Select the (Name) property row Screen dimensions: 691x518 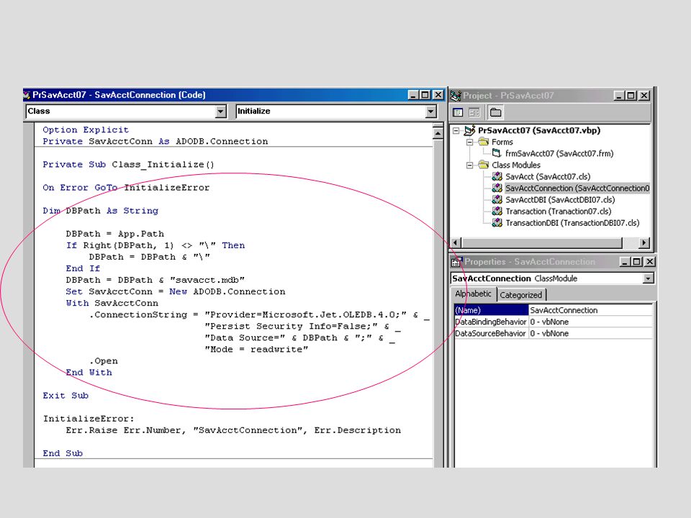coord(553,310)
